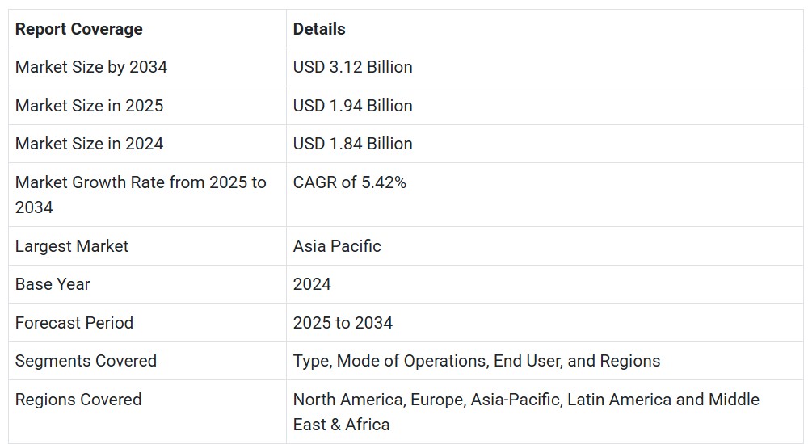
Task: Click the 'Regions Covered' label
Action: (x=78, y=400)
